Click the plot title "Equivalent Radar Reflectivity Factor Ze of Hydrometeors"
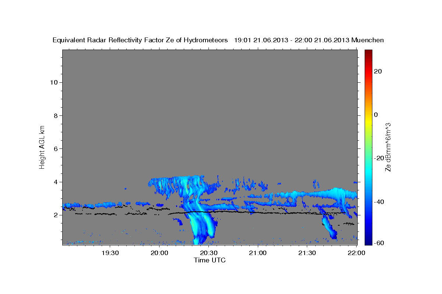442x294 pixels. click(140, 40)
